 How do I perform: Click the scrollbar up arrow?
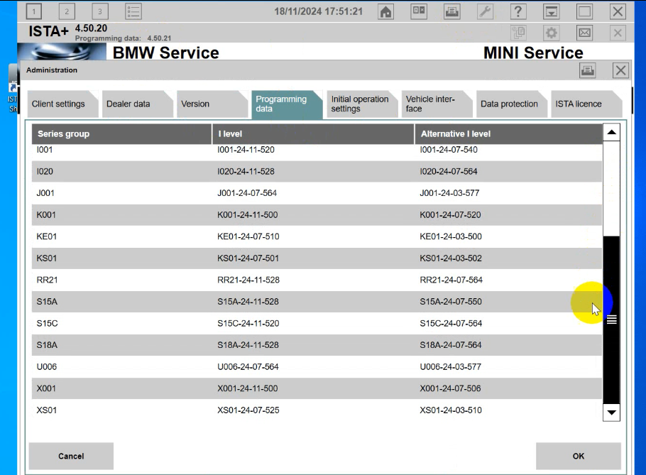click(x=611, y=132)
